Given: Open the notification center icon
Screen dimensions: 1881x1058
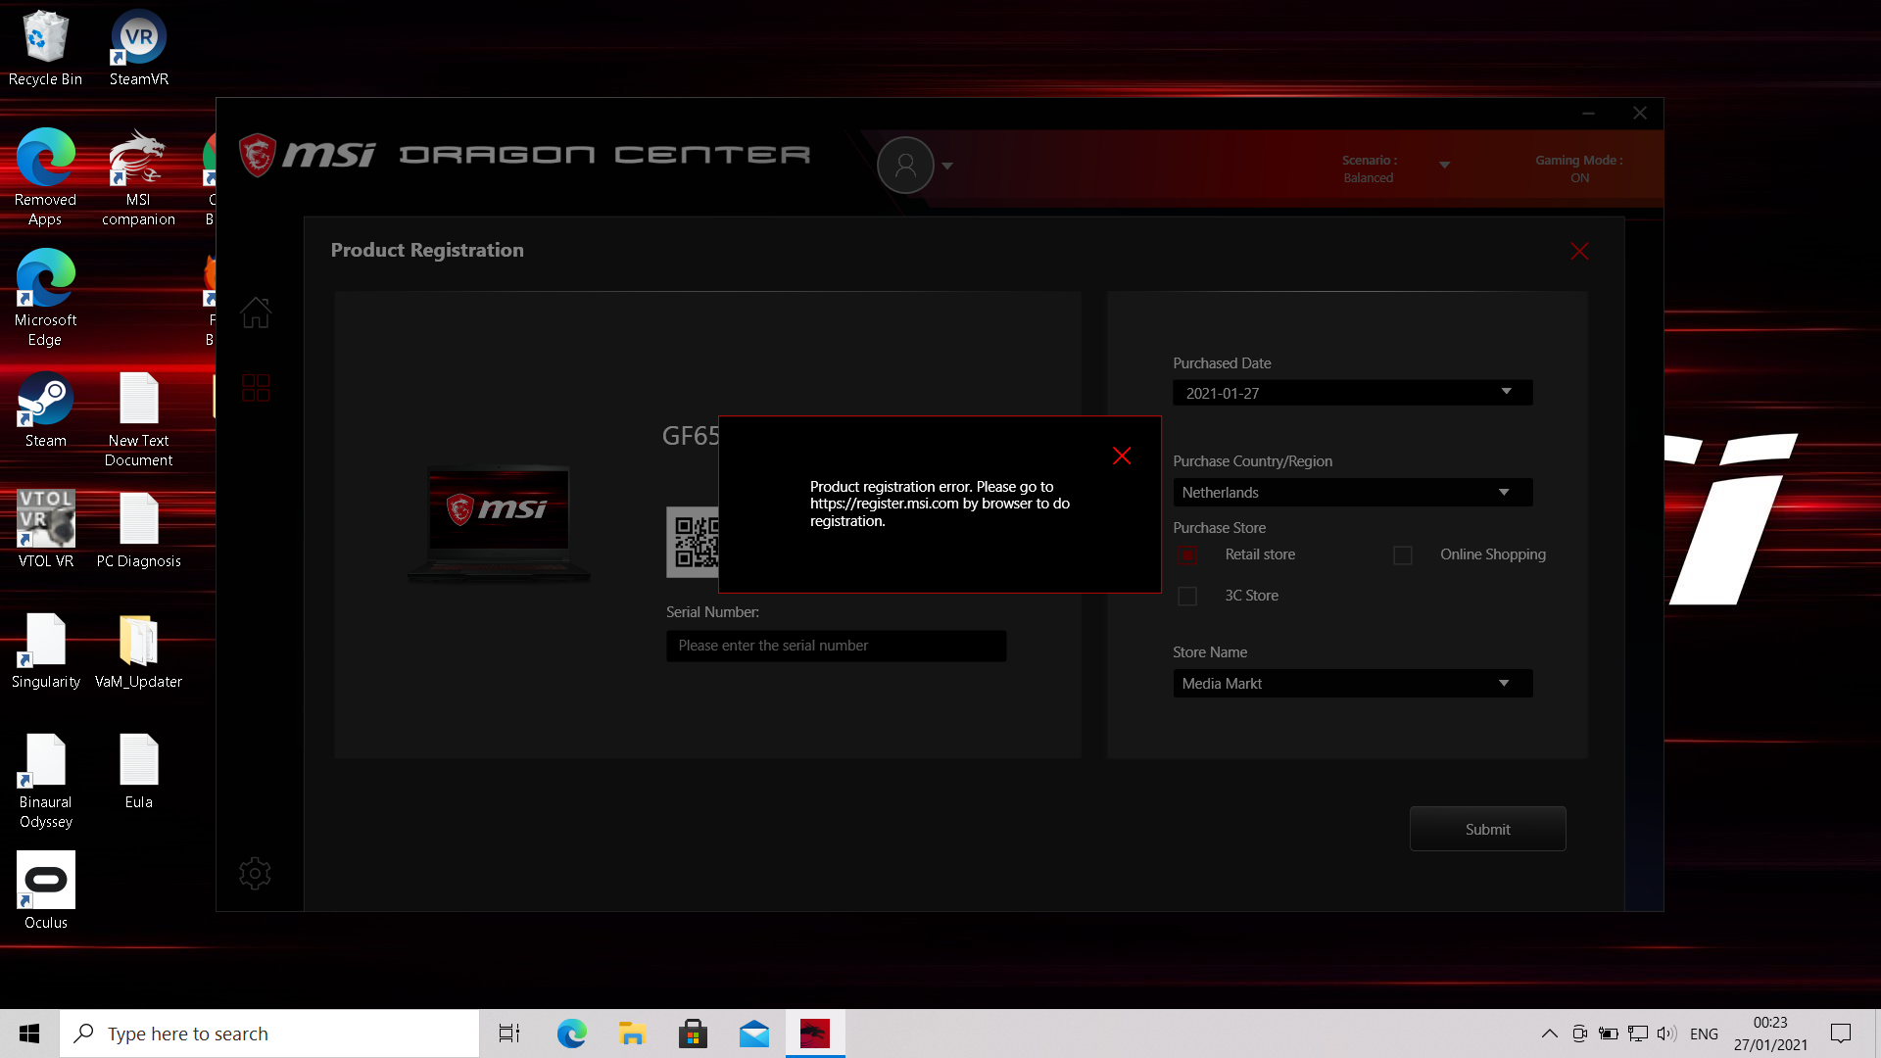Looking at the screenshot, I should point(1841,1034).
